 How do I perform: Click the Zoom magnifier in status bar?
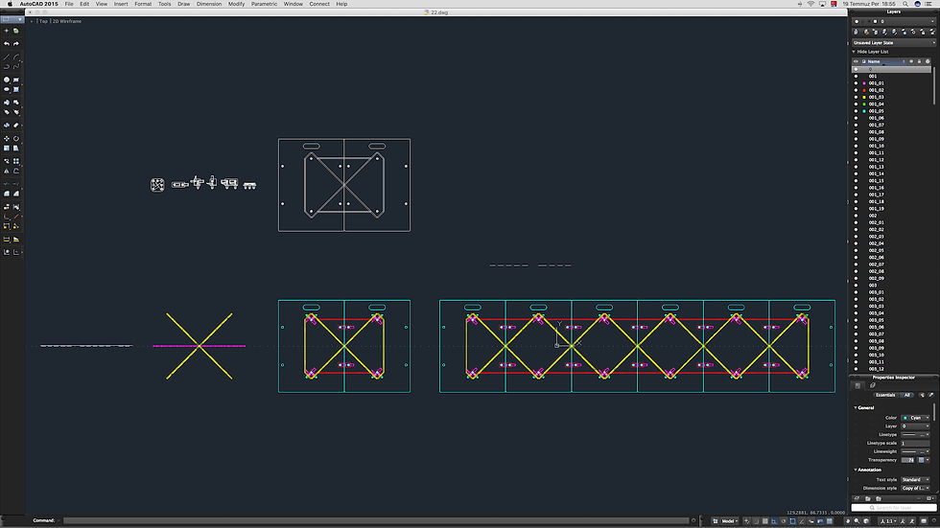click(858, 521)
